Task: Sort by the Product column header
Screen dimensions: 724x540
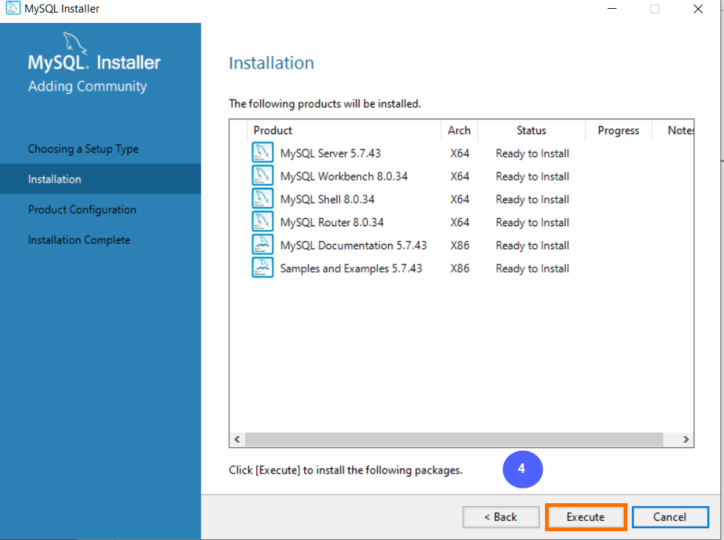Action: pyautogui.click(x=345, y=130)
